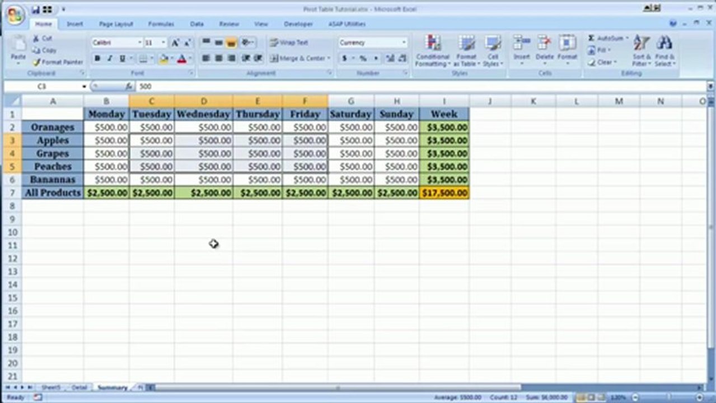Click the formula bar showing 500
Image resolution: width=716 pixels, height=403 pixels.
[x=421, y=87]
